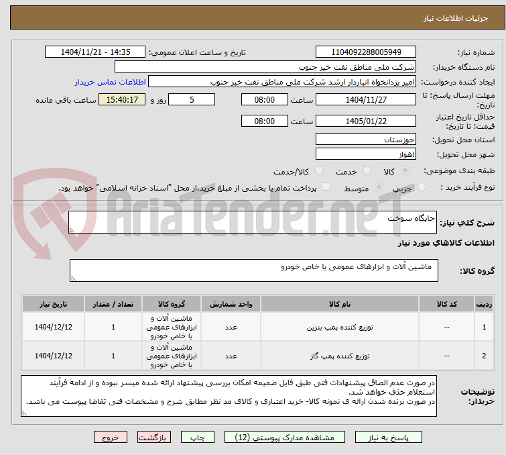Click the delivery city field اهواز
506x455 pixels.
coord(366,154)
